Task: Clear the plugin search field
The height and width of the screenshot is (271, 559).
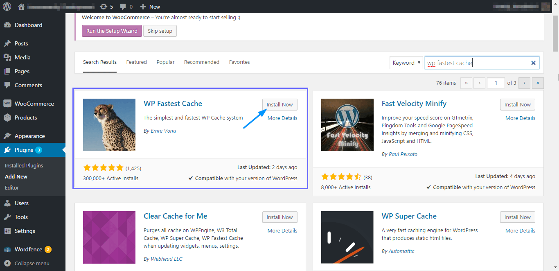Action: tap(533, 63)
